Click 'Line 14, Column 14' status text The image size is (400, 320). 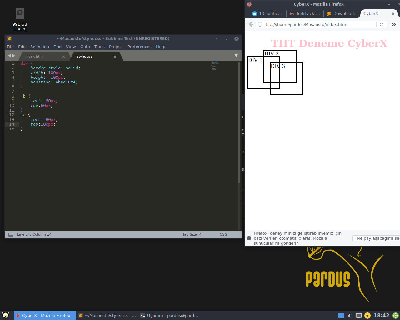pyautogui.click(x=34, y=234)
